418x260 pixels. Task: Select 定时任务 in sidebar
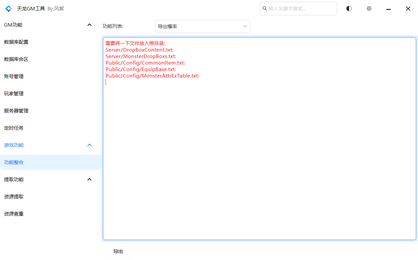[x=14, y=128]
